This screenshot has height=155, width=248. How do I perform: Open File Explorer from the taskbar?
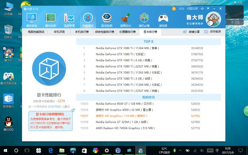(62, 151)
